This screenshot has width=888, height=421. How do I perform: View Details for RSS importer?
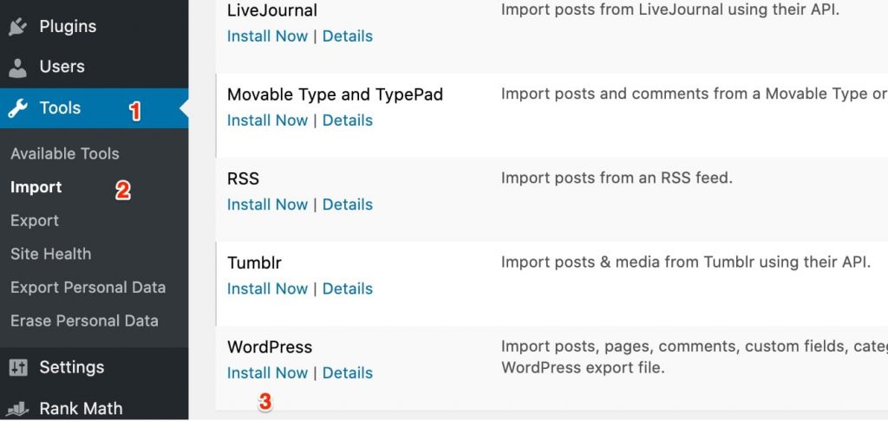348,204
